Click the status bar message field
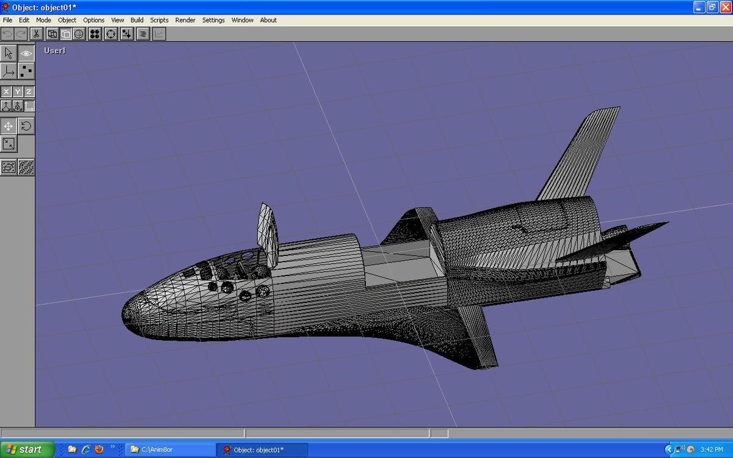The height and width of the screenshot is (458, 733). (x=122, y=433)
